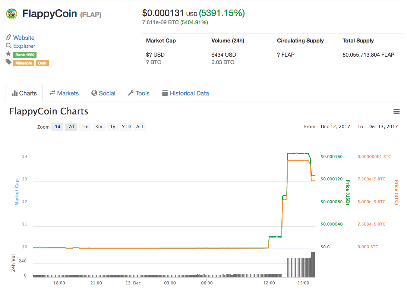Click the wrench icon beside Tools
The width and height of the screenshot is (407, 290).
pos(131,93)
